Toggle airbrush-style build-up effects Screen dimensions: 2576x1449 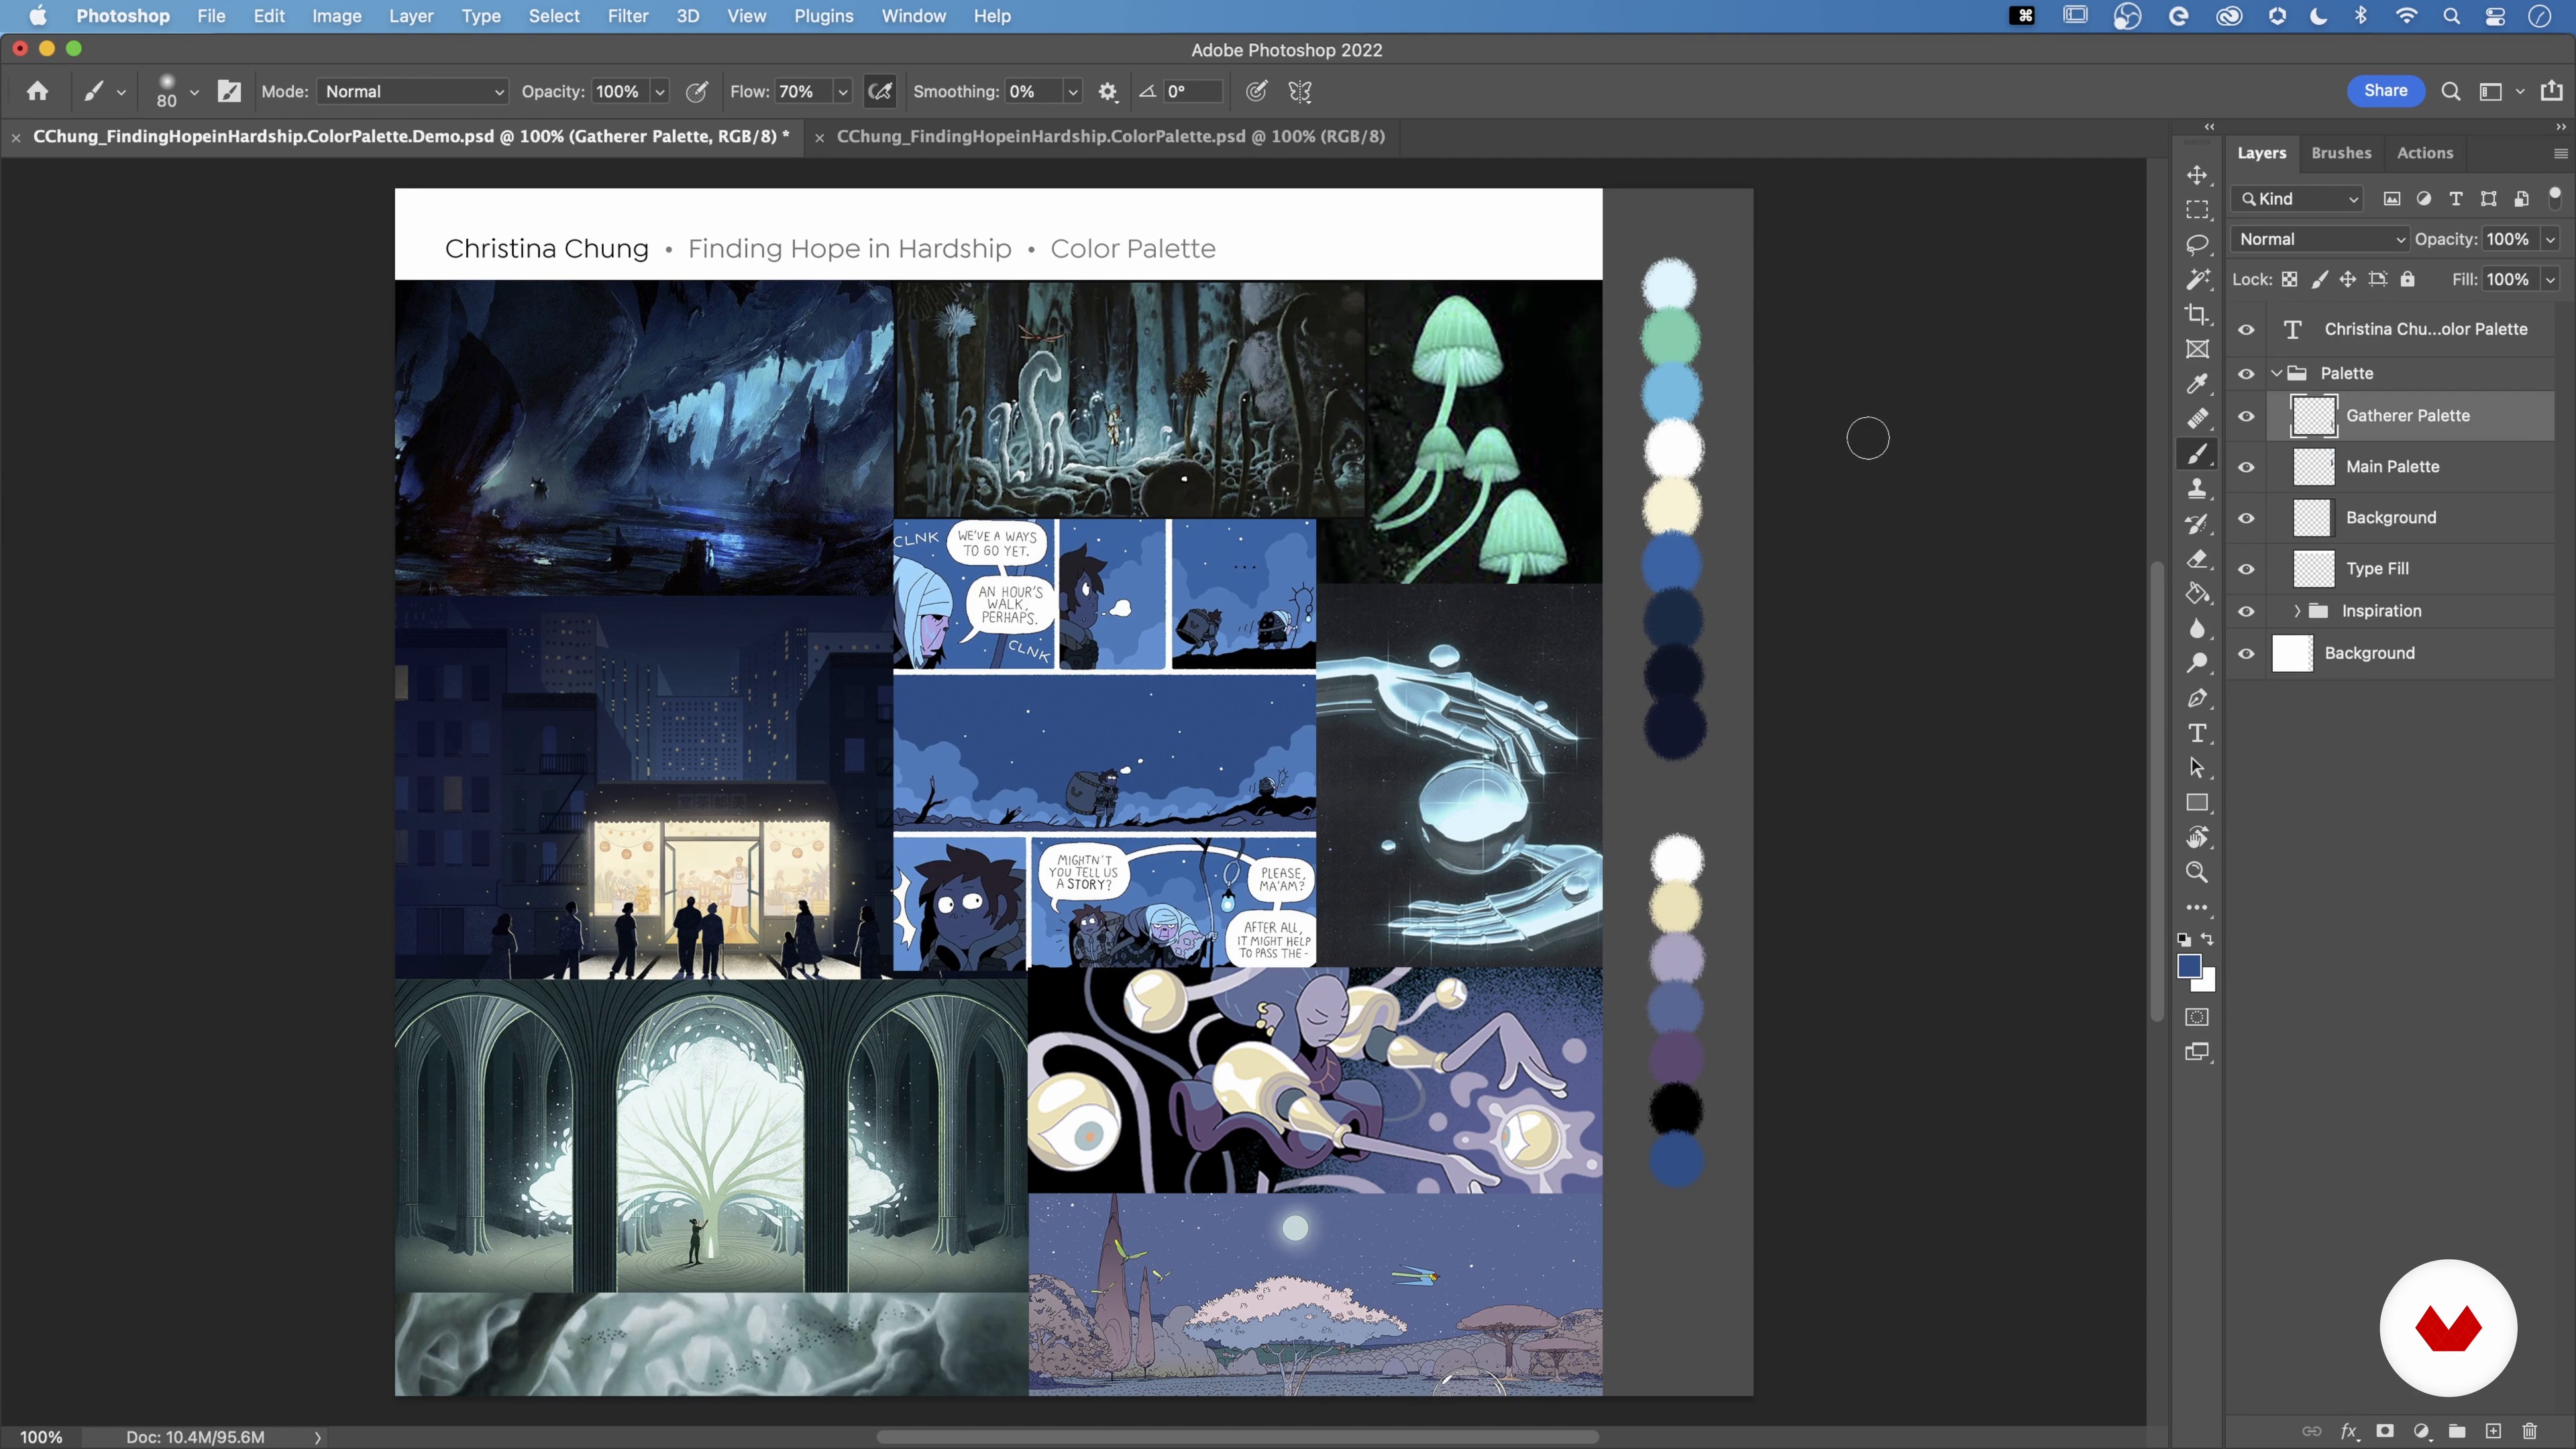coord(880,91)
